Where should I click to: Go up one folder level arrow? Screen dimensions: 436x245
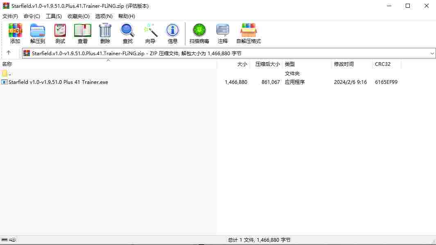tap(9, 53)
